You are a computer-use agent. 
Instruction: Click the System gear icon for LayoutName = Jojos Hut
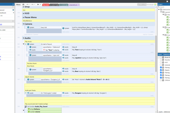click(x=30, y=55)
